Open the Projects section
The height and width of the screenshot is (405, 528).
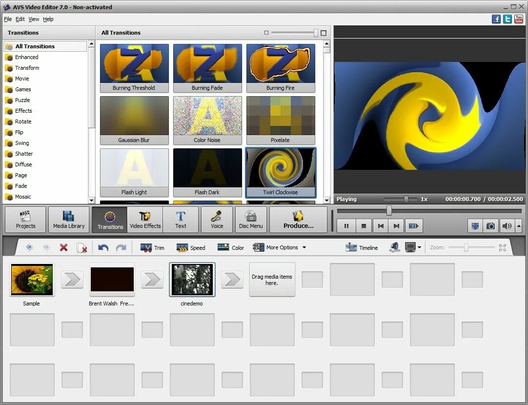[25, 220]
